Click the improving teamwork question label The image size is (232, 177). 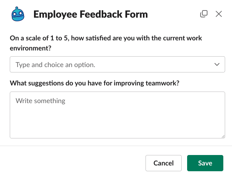point(94,83)
